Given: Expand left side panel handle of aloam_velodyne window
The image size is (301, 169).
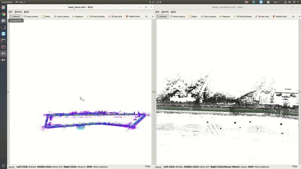Looking at the screenshot, I should click(155, 92).
